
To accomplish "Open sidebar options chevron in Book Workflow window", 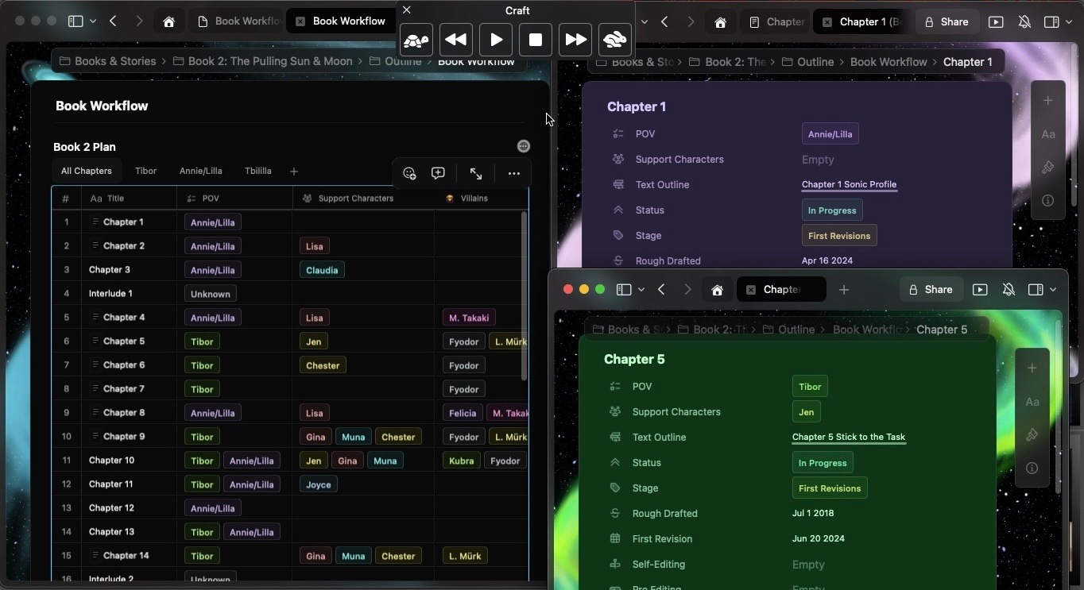I will click(x=93, y=21).
